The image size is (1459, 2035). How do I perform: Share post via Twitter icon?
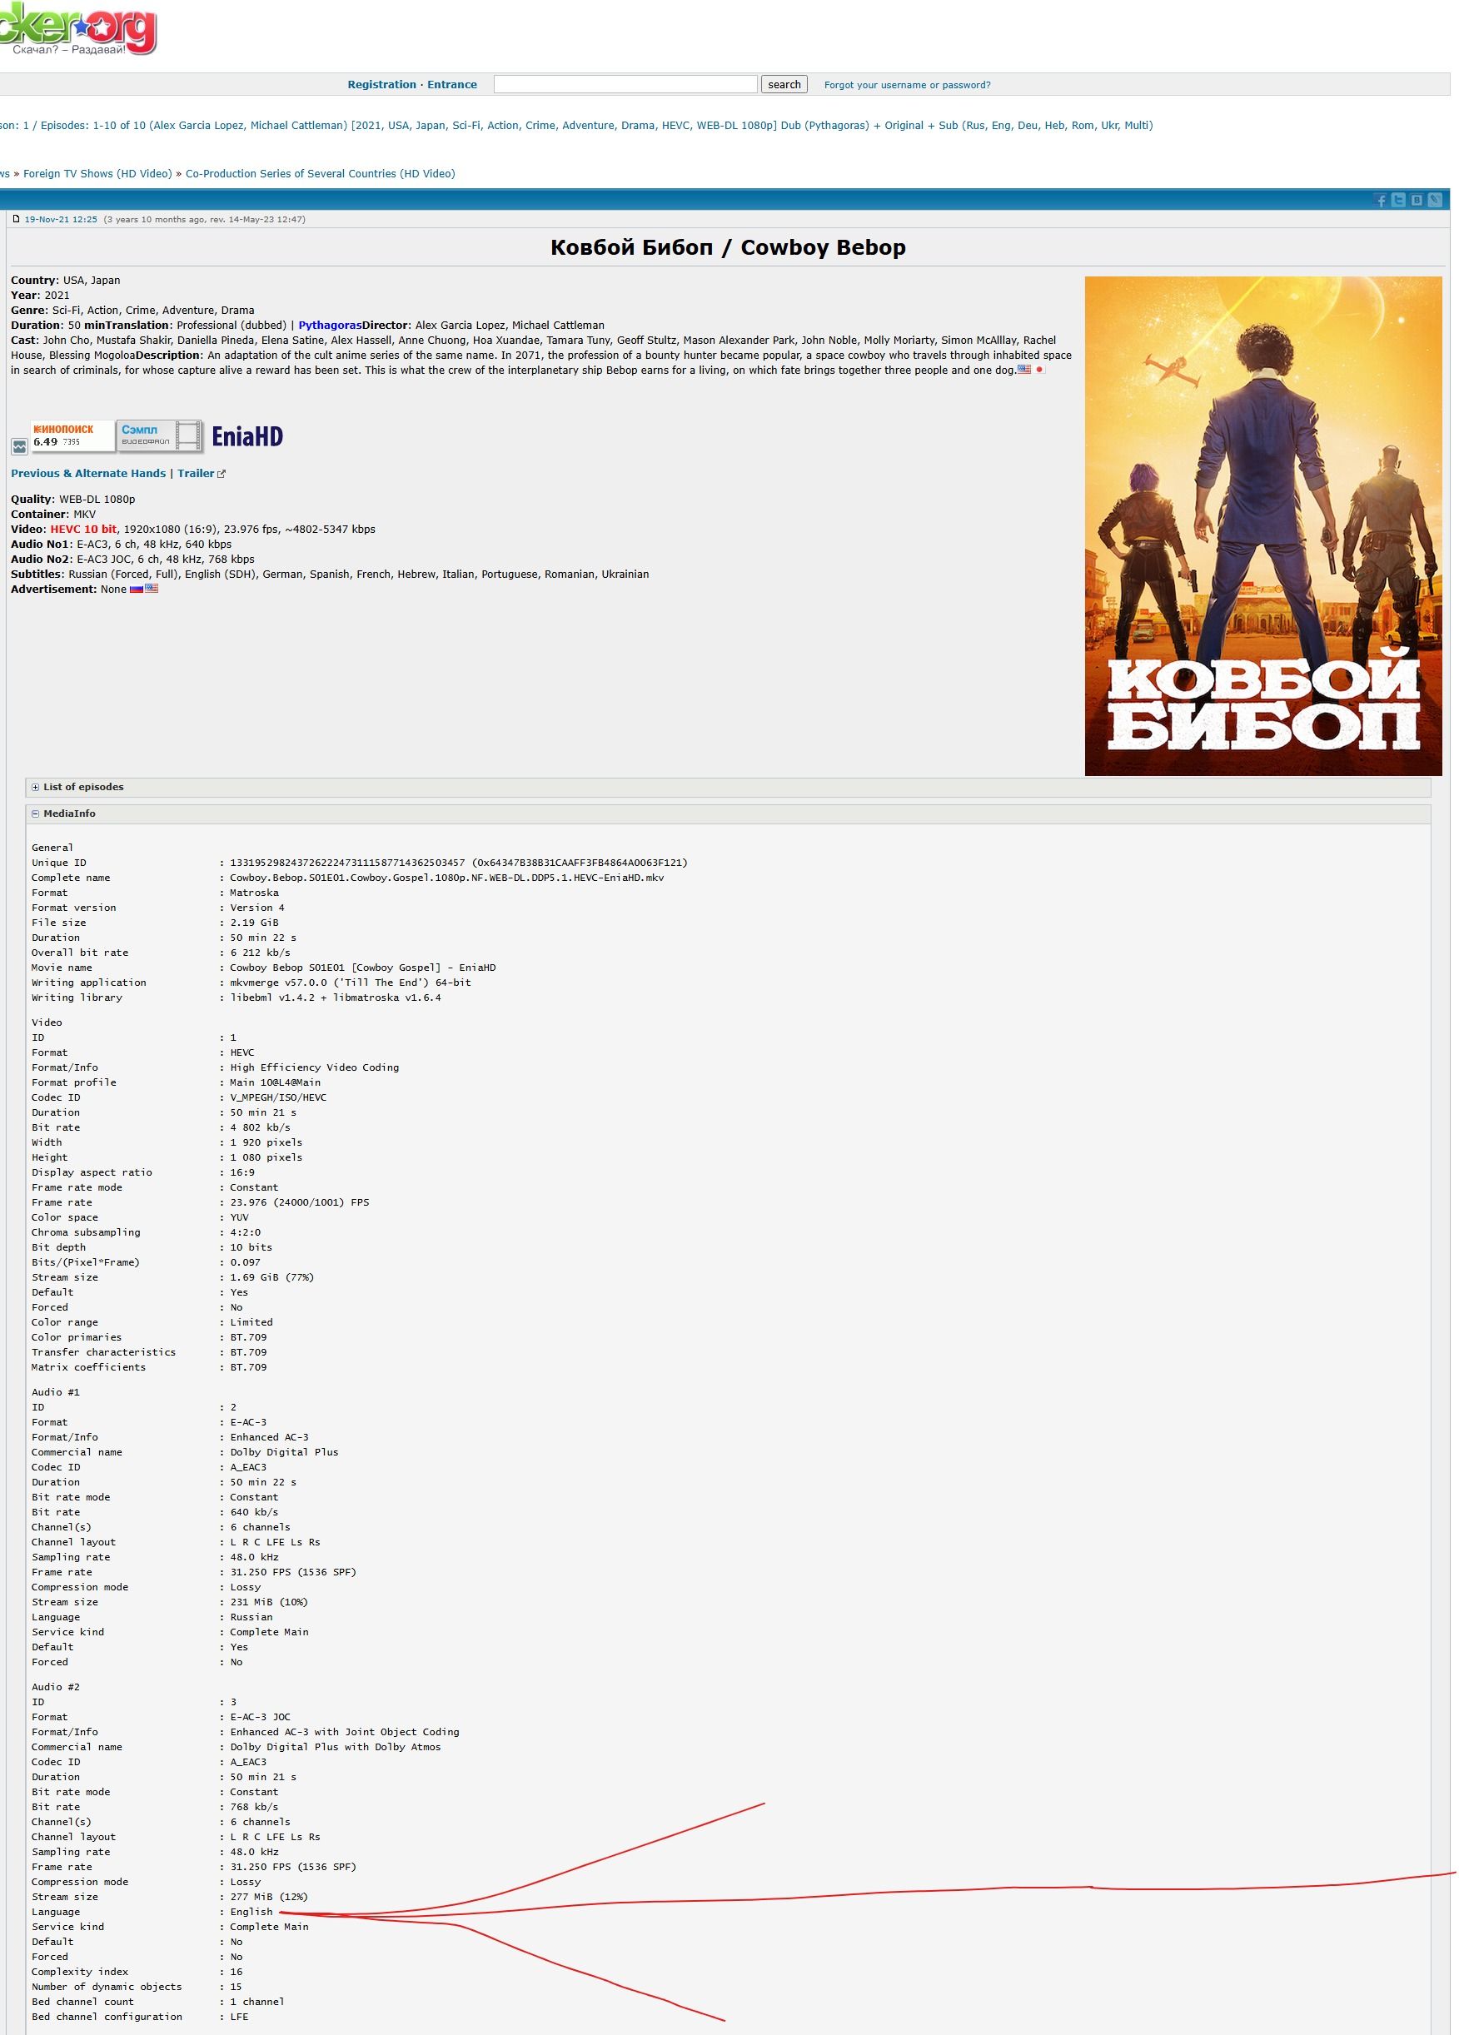[x=1398, y=200]
